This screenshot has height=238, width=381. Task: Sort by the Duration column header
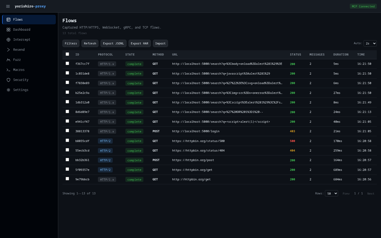(341, 54)
